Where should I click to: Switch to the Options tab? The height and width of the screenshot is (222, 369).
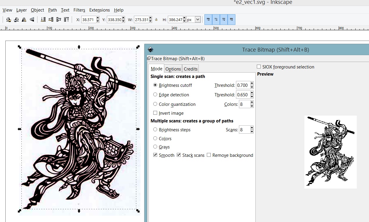click(173, 69)
